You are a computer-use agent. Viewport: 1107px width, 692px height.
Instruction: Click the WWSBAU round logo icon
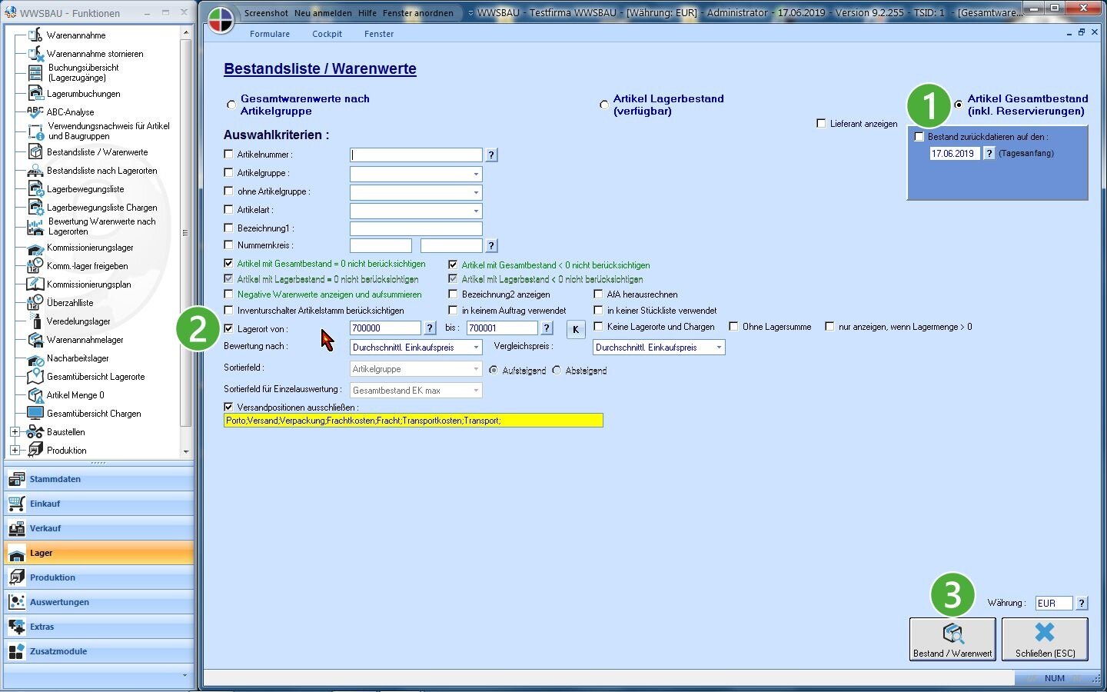pos(221,19)
